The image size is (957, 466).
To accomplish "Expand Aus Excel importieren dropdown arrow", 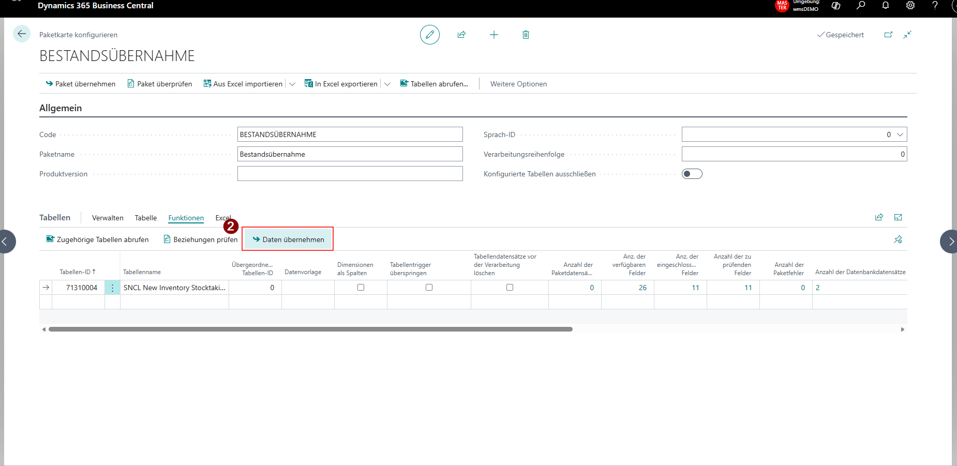I will click(x=292, y=84).
